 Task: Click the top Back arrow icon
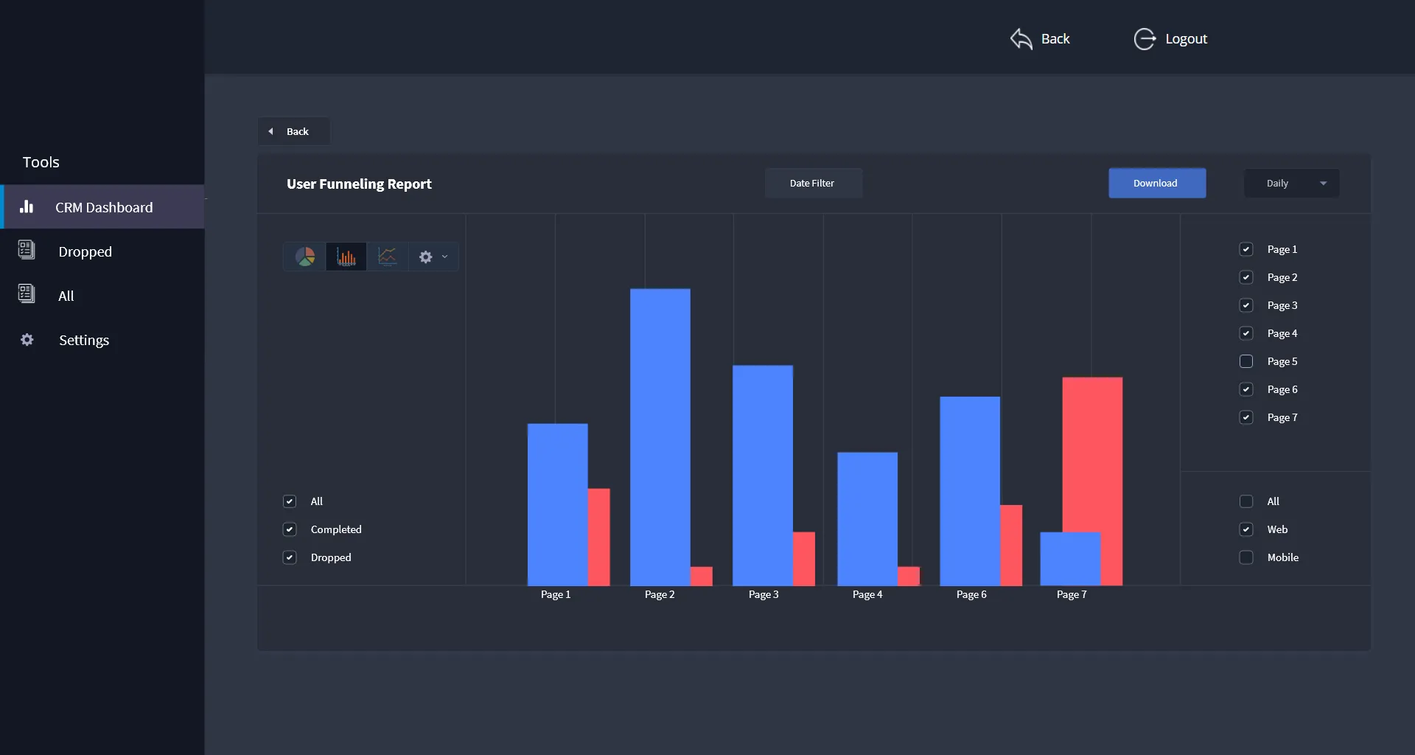click(1021, 39)
